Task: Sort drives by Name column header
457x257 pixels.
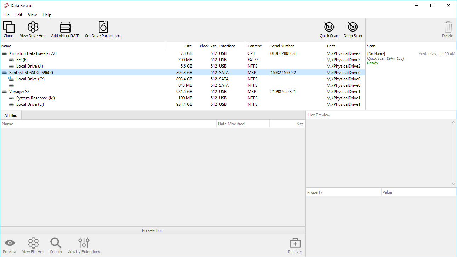Action: [82, 46]
